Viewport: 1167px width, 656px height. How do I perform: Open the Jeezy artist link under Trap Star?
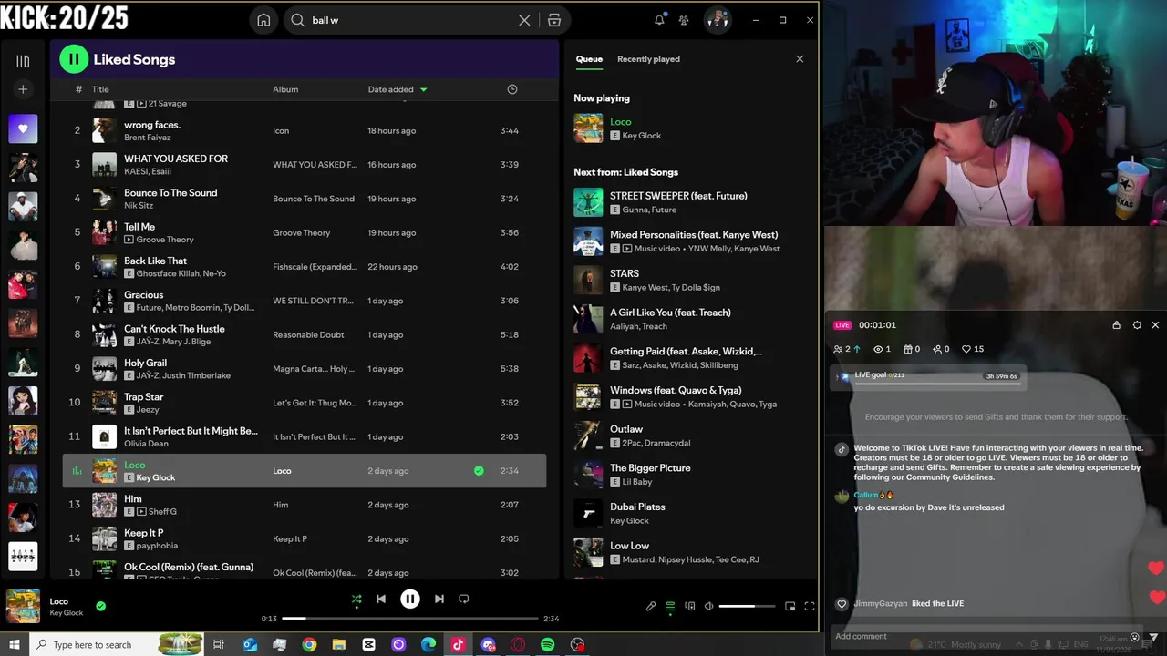[x=148, y=410]
